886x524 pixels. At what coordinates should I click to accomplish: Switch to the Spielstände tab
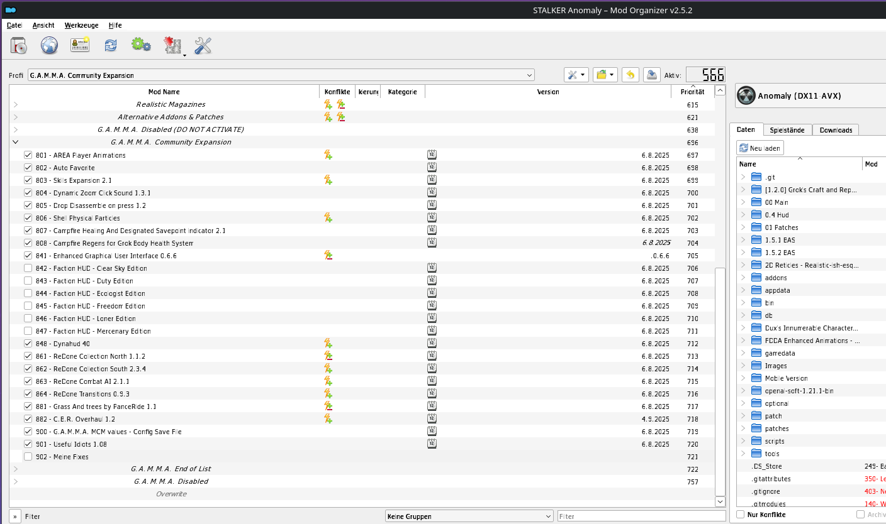click(787, 130)
